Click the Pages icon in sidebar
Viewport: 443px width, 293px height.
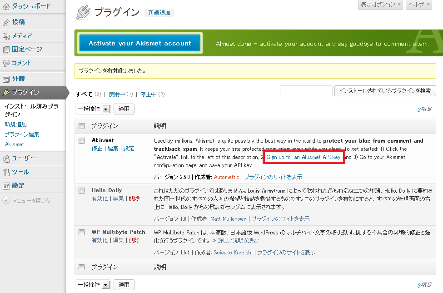point(6,50)
